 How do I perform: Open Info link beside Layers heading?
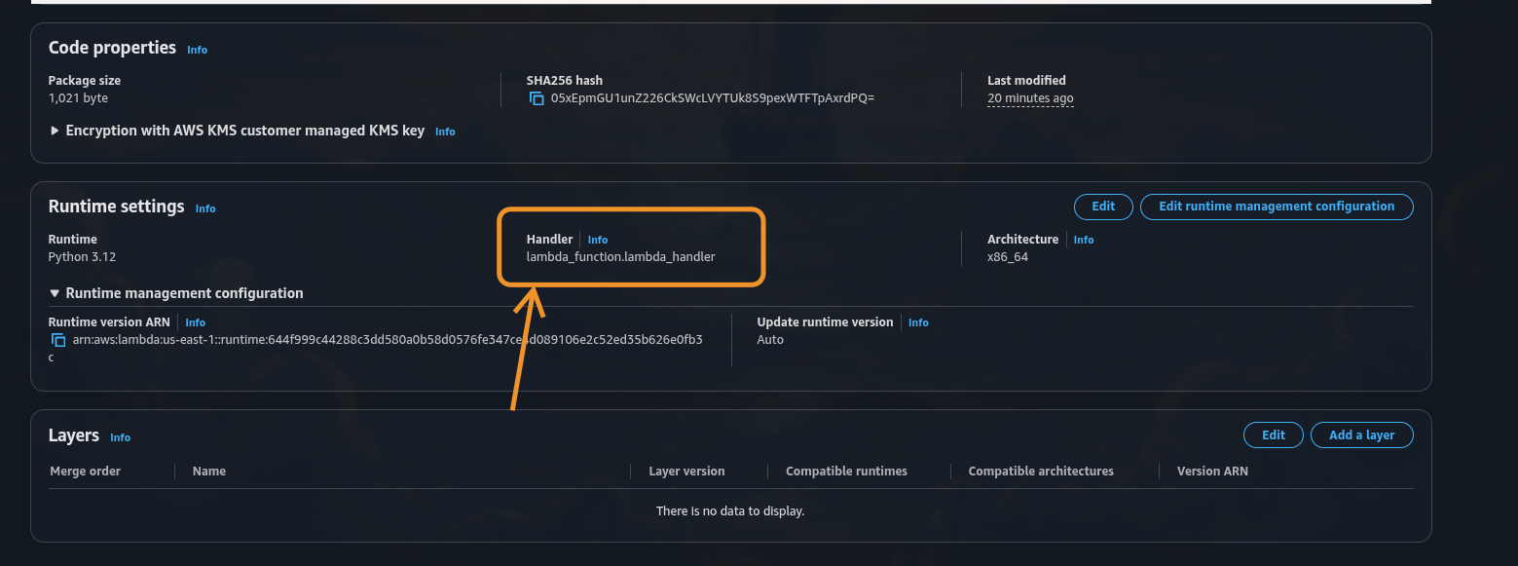point(120,437)
